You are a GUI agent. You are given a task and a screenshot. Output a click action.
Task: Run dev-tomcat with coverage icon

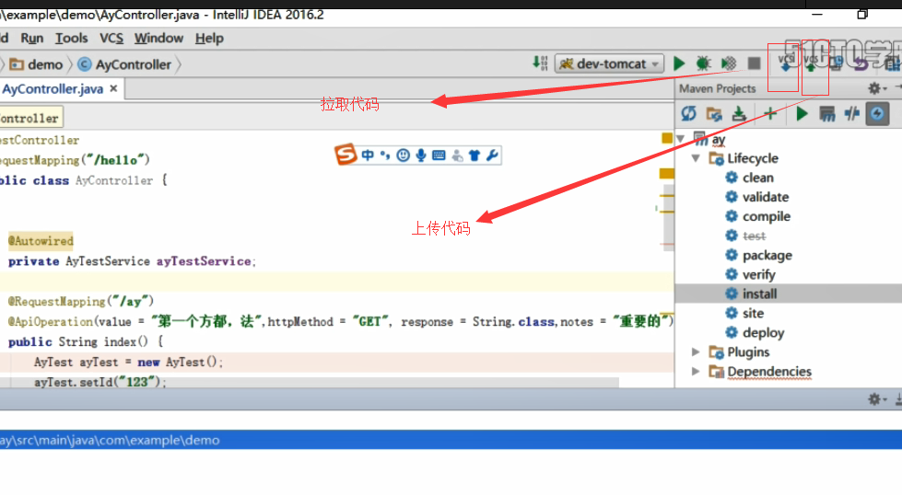click(728, 63)
